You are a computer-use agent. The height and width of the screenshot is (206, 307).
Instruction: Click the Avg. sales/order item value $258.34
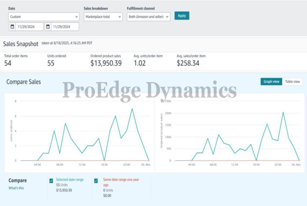[x=188, y=63]
